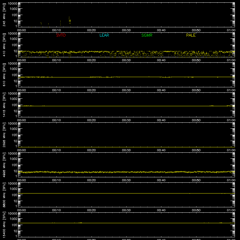Click the 00:10 time label under 1415 MHz plot

pyautogui.click(x=56, y=120)
